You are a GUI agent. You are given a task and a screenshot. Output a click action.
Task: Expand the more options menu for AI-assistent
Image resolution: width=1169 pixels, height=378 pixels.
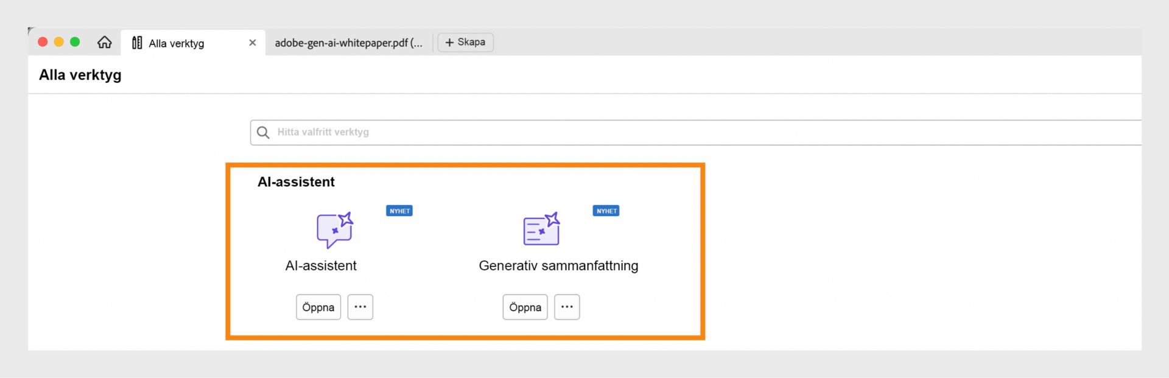(x=360, y=307)
